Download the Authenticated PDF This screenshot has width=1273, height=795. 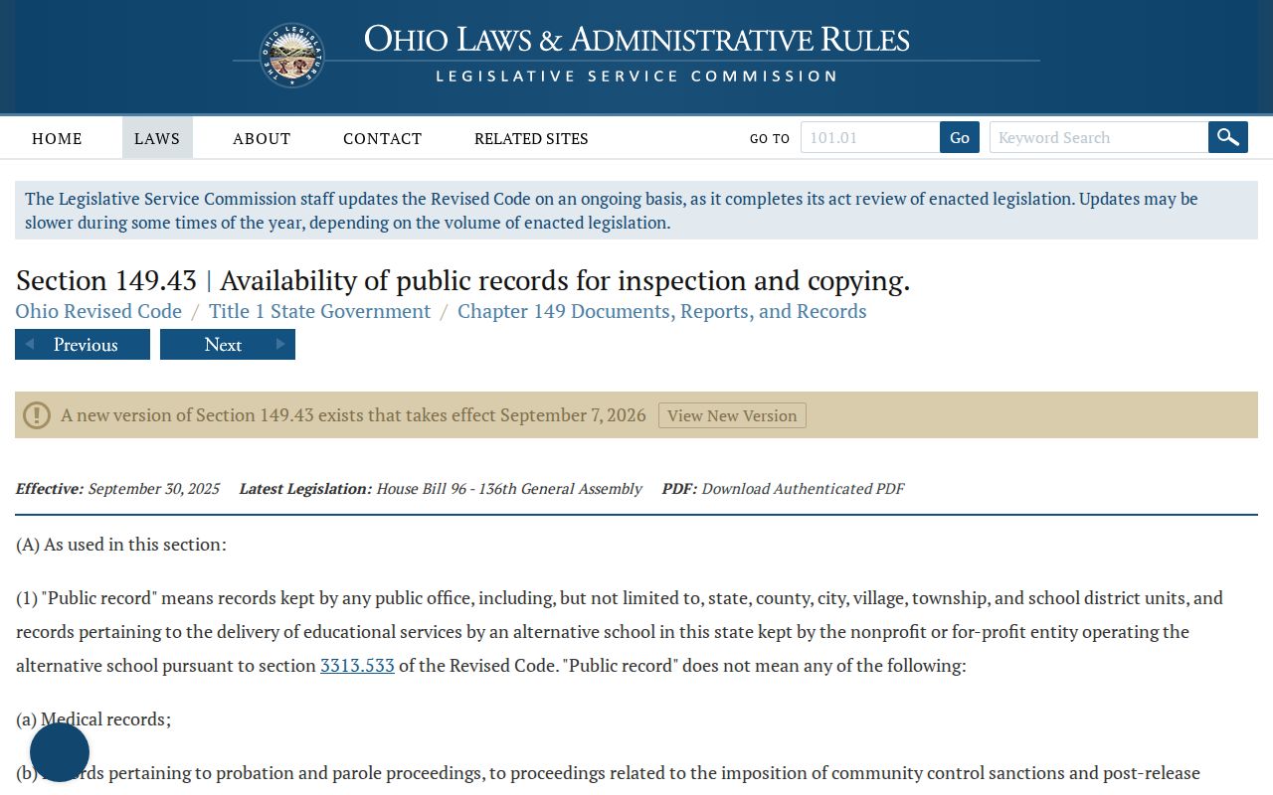(x=803, y=489)
